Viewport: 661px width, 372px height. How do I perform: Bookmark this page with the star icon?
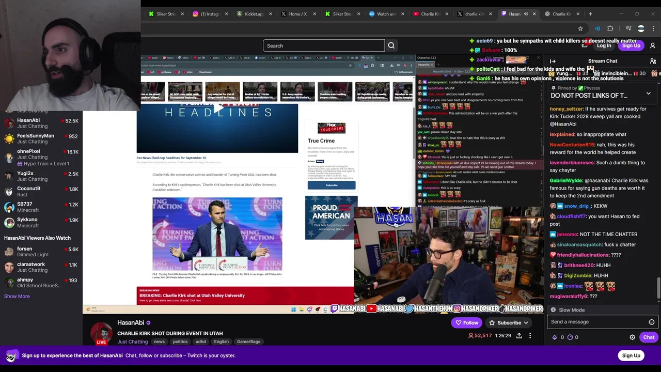(x=580, y=28)
